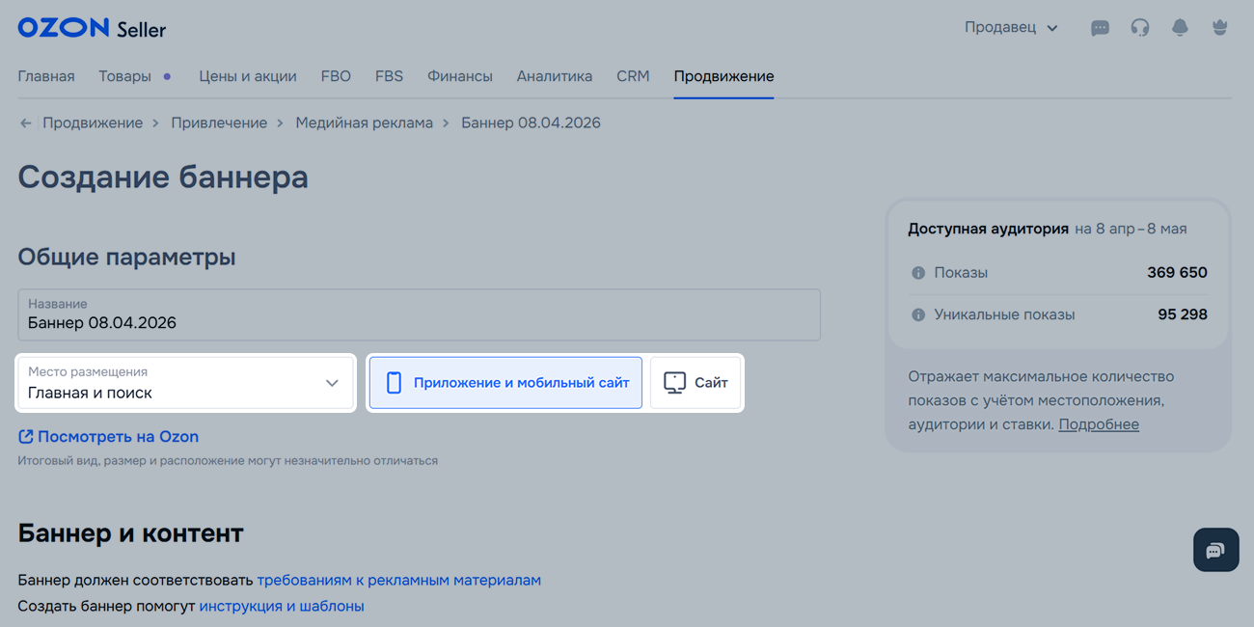1254x627 pixels.
Task: Switch to Аналитика tab
Action: [554, 76]
